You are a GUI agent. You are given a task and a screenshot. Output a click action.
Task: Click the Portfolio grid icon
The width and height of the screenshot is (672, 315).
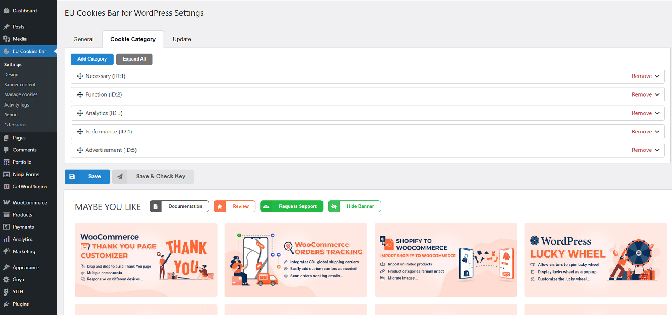6,162
